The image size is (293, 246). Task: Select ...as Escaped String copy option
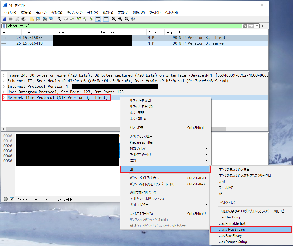click(251, 242)
